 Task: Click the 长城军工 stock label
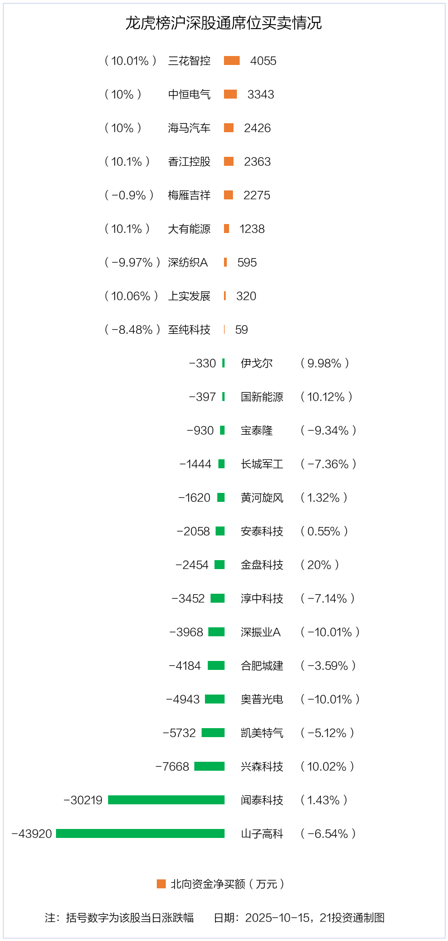(x=262, y=464)
